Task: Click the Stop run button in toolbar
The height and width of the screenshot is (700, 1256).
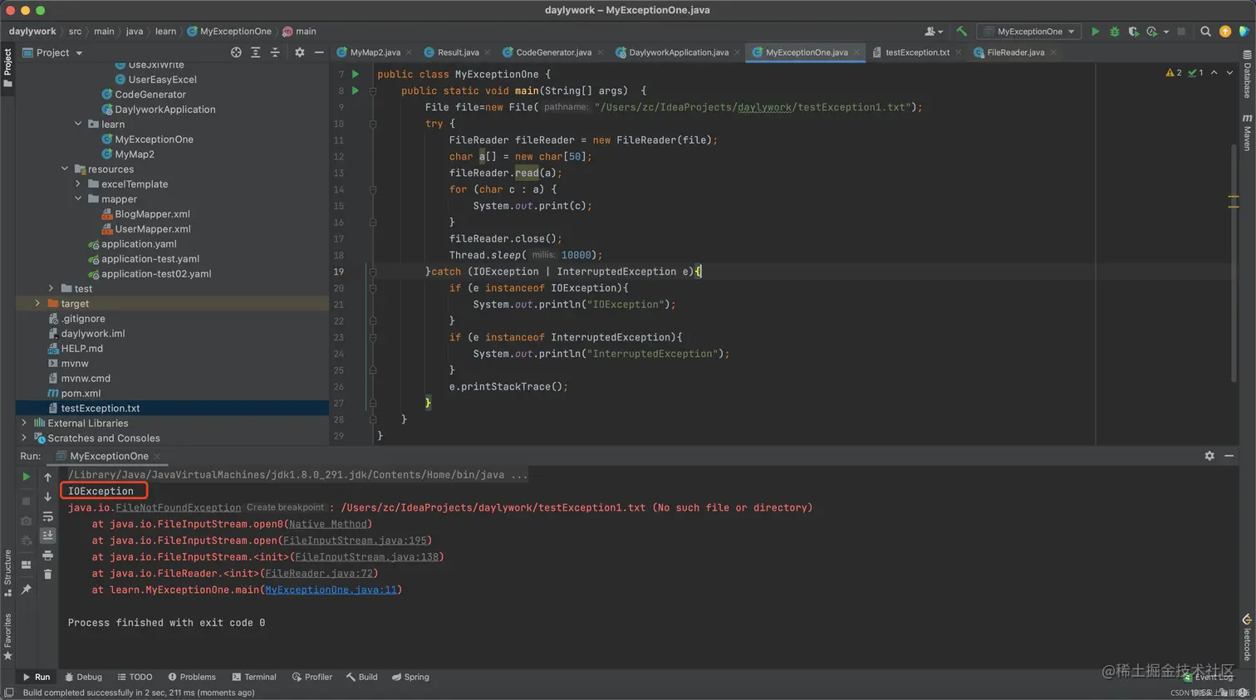Action: (1181, 32)
